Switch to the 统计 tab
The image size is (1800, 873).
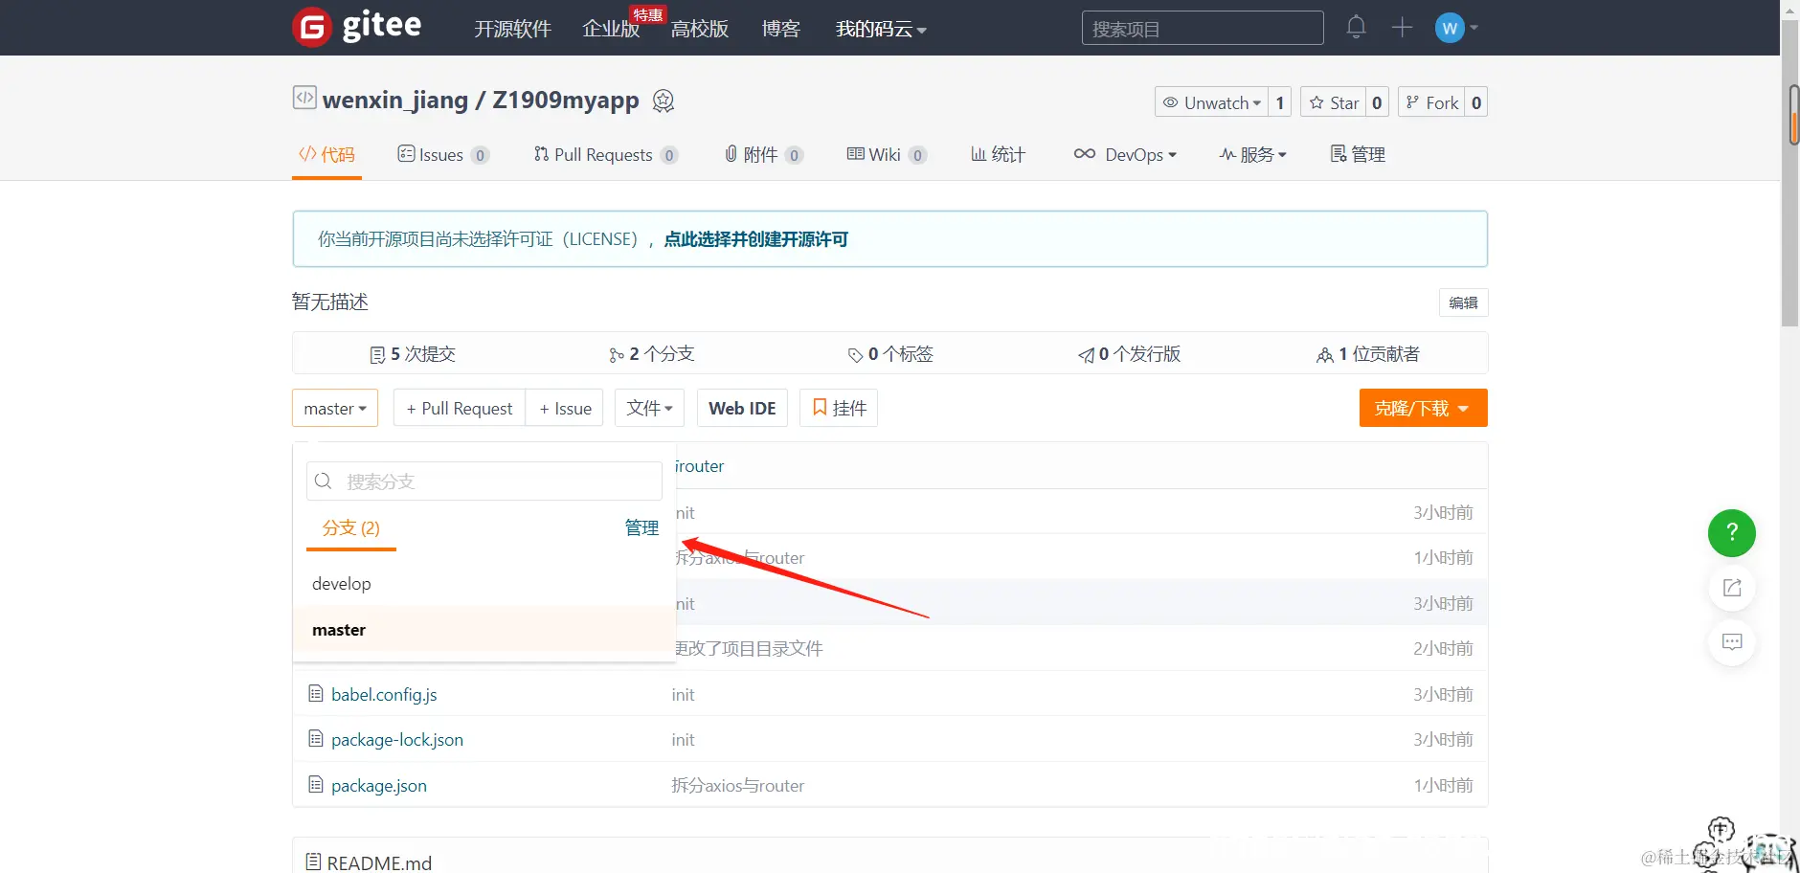[999, 155]
